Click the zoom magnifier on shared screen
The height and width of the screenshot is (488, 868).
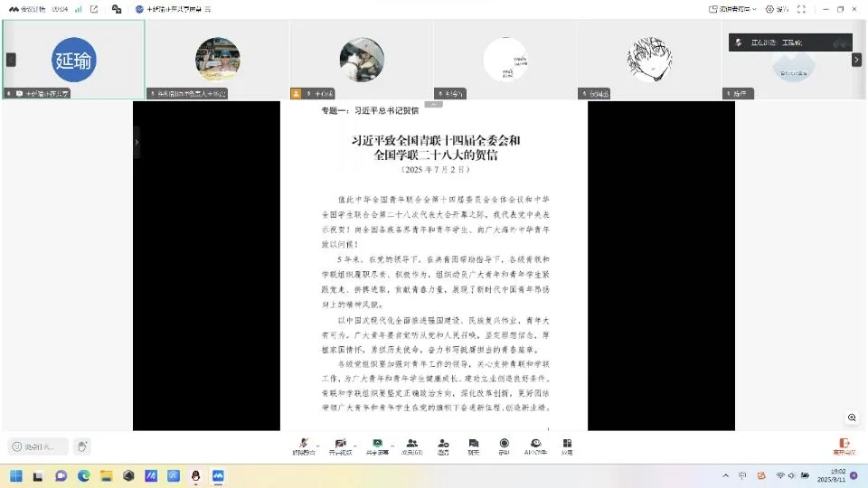tap(852, 418)
